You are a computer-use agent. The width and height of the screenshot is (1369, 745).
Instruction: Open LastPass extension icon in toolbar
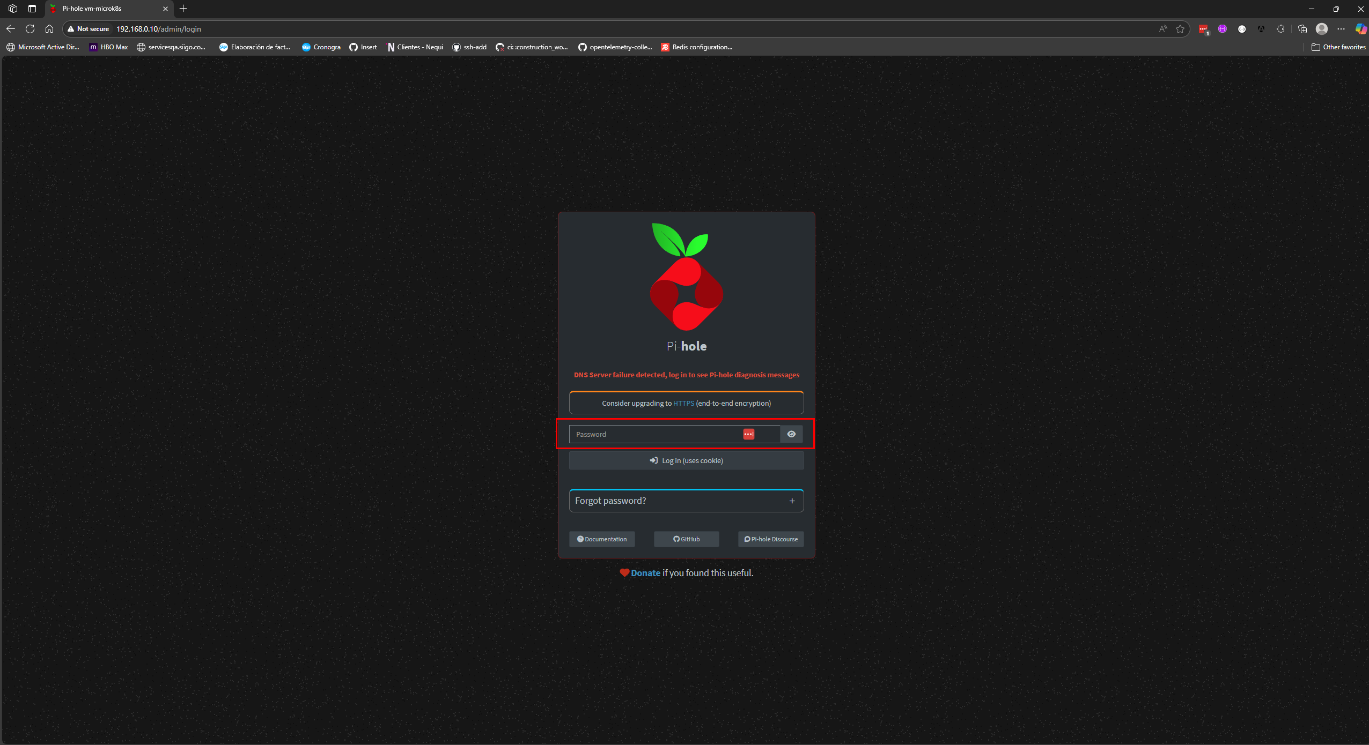1203,29
